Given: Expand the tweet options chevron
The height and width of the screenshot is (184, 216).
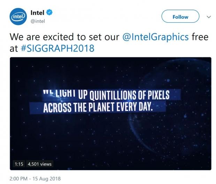Looking at the screenshot, I should click(x=209, y=17).
